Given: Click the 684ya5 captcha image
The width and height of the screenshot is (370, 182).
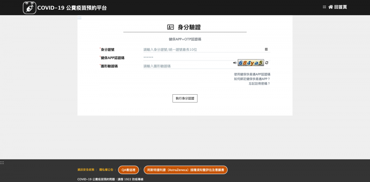Looking at the screenshot, I should [x=251, y=63].
